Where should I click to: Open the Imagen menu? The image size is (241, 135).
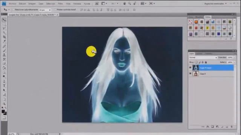[x=32, y=4]
